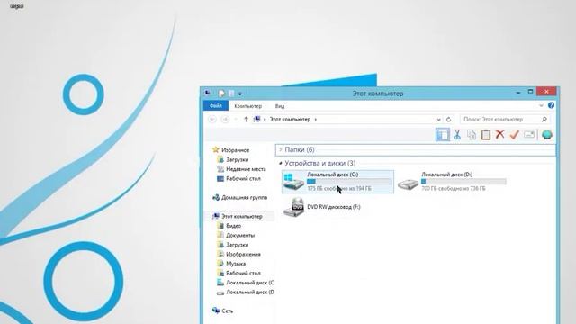This screenshot has width=576, height=324.
Task: Click the Refresh button in the address bar
Action: (448, 120)
